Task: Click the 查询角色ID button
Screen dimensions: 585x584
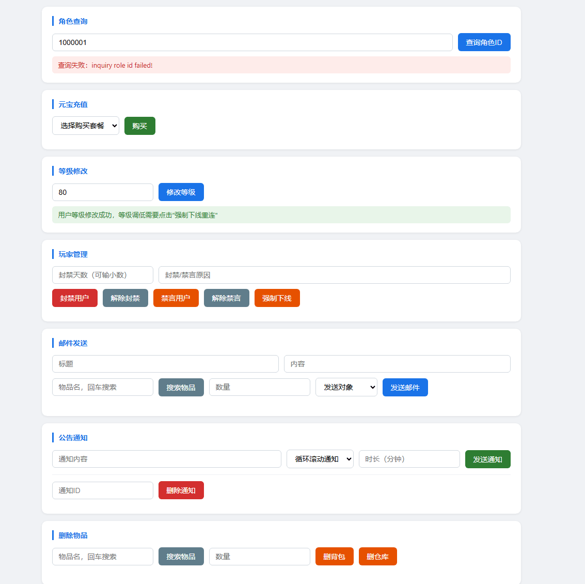Action: pos(484,42)
